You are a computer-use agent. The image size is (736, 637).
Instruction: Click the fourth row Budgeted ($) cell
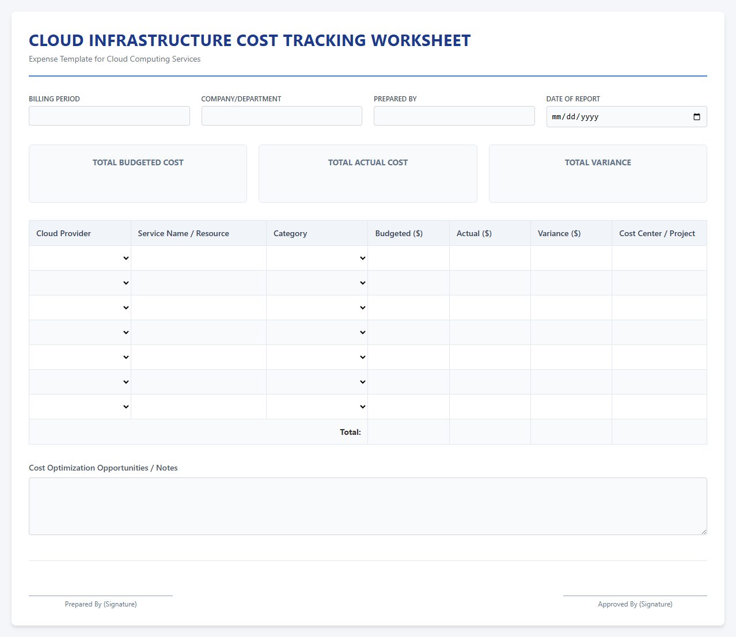408,332
